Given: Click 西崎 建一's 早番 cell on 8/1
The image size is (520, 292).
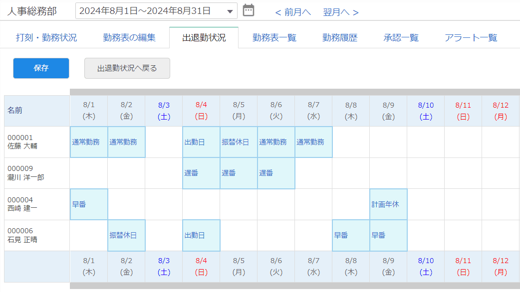Looking at the screenshot, I should pos(89,204).
